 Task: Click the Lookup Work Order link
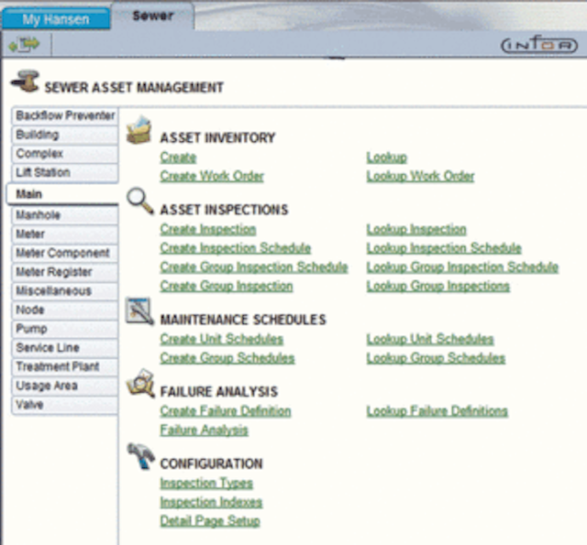tap(420, 176)
